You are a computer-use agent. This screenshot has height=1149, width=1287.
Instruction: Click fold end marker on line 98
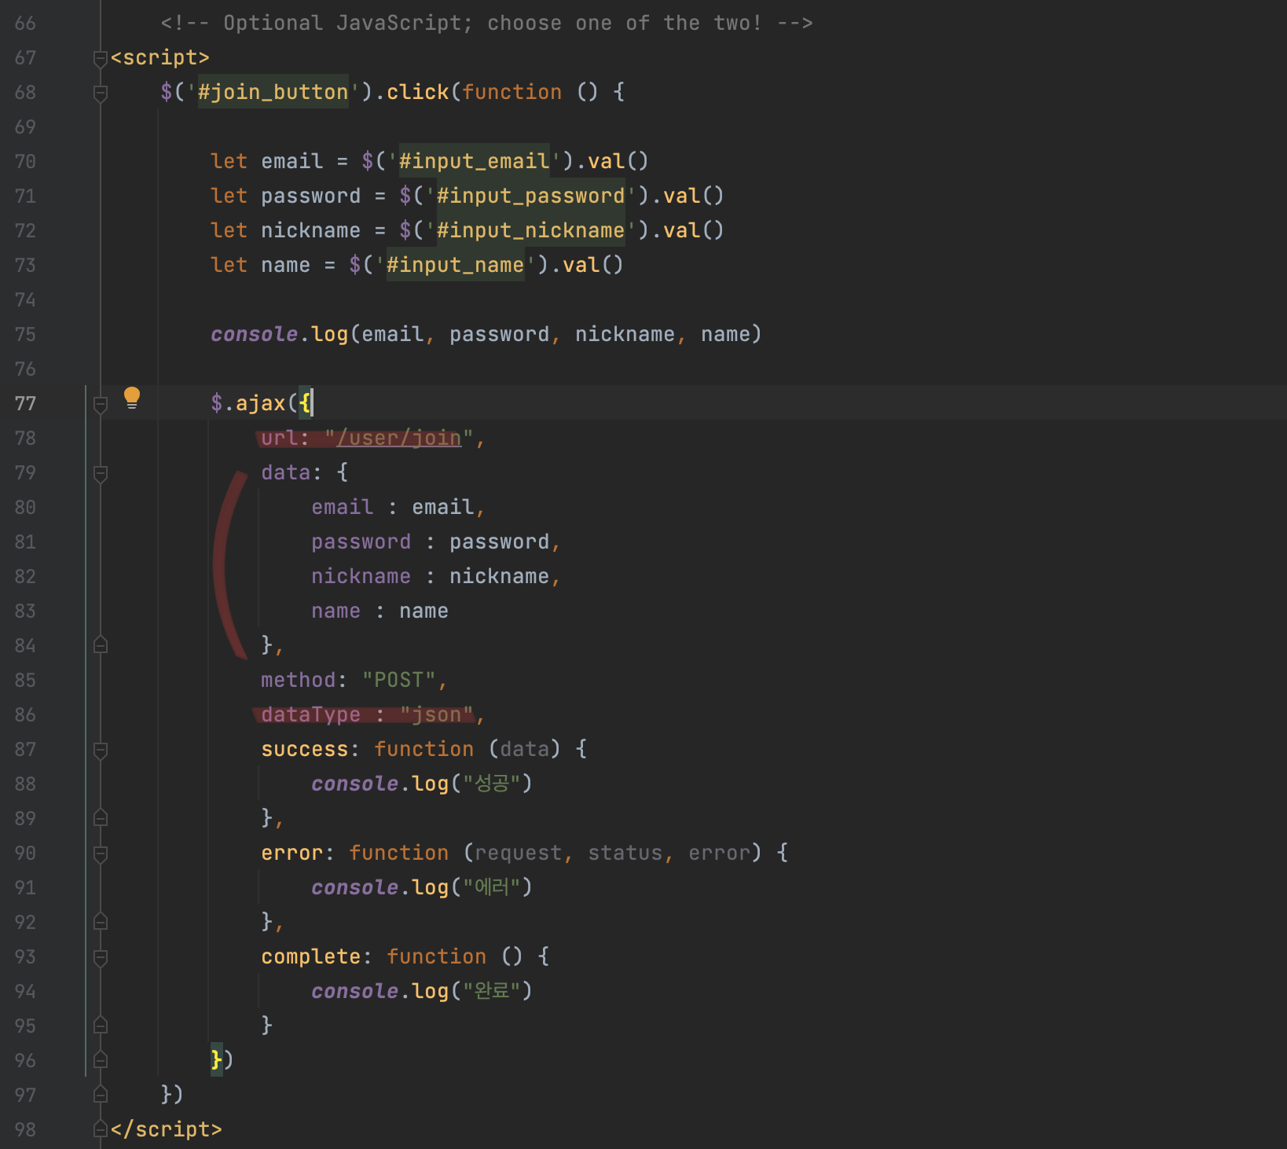[101, 1129]
